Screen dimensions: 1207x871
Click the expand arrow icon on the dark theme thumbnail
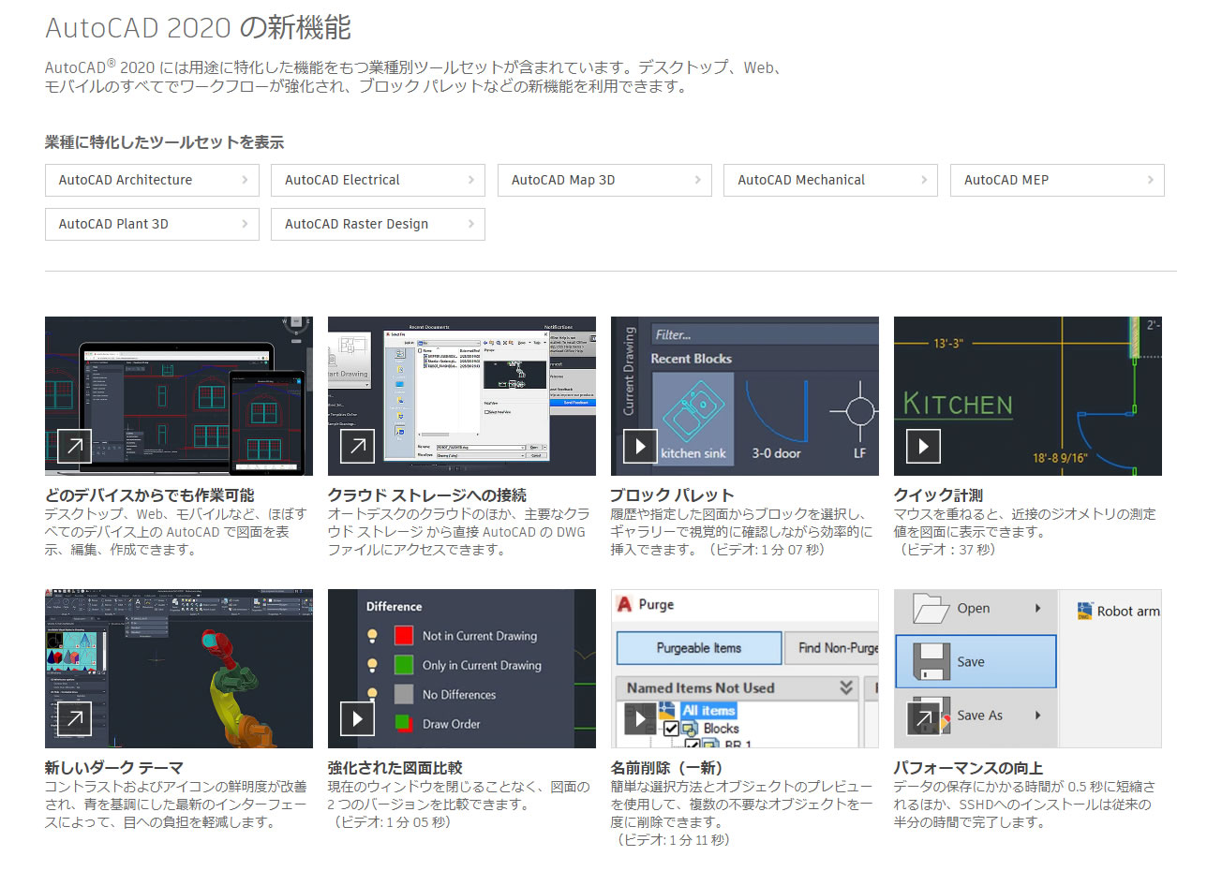tap(74, 718)
